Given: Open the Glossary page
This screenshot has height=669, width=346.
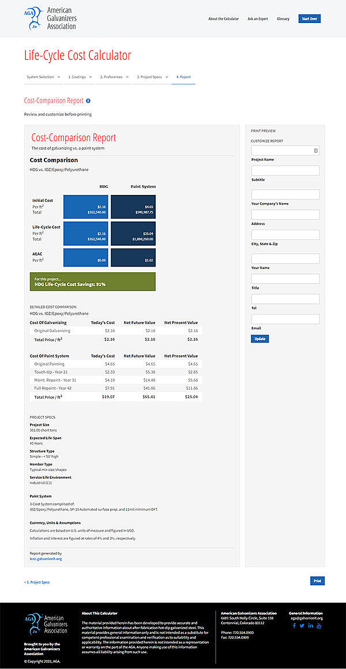Looking at the screenshot, I should [x=283, y=19].
